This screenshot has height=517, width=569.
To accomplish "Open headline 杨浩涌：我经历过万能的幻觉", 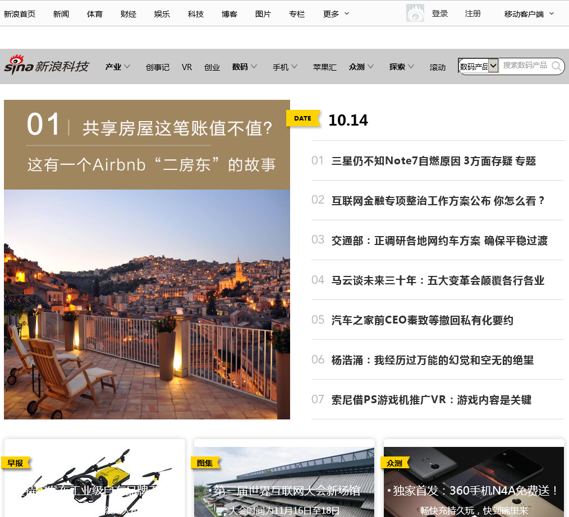I will click(x=433, y=360).
